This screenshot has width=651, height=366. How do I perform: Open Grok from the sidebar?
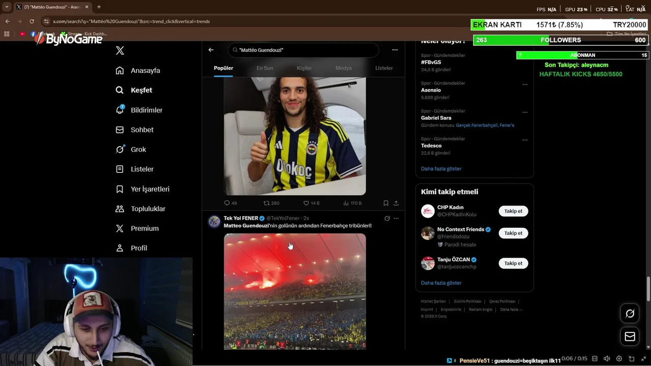point(131,149)
